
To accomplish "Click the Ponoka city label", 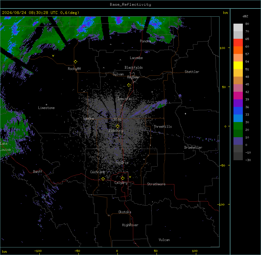I will (145, 41).
